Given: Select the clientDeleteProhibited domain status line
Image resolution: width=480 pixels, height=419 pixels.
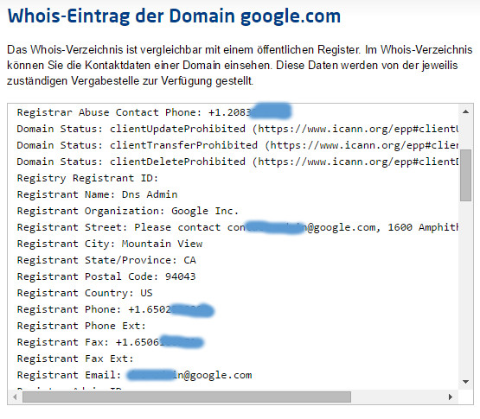Looking at the screenshot, I should tap(237, 162).
